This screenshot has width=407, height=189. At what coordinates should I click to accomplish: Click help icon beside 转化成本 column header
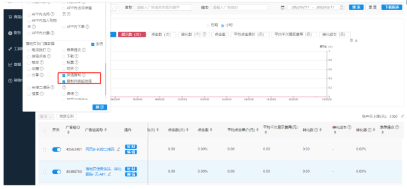350,127
